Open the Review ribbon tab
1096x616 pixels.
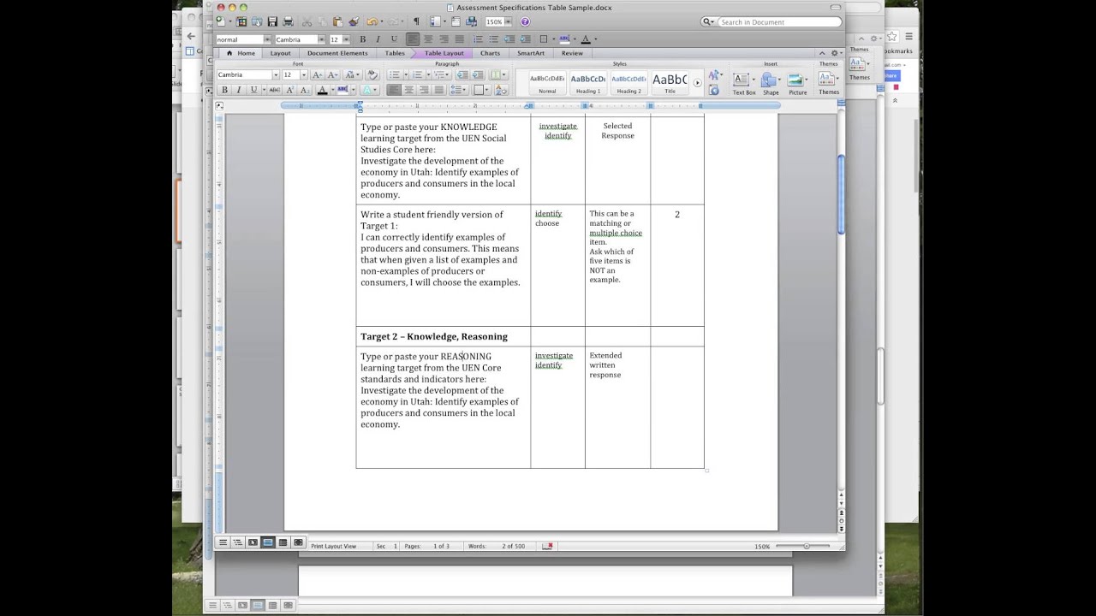[x=572, y=53]
